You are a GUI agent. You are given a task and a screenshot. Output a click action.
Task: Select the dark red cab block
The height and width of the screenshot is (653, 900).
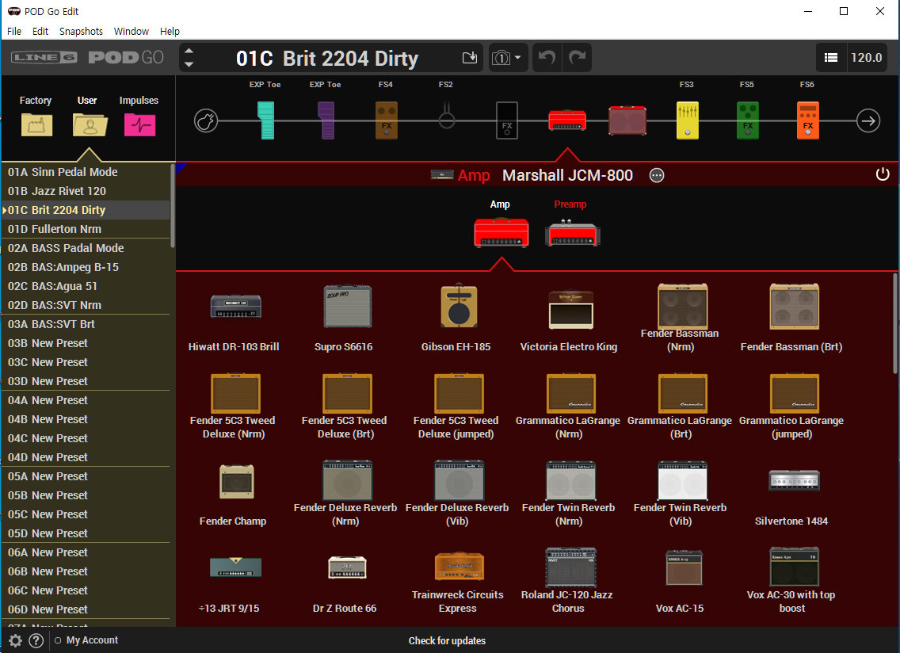tap(627, 120)
